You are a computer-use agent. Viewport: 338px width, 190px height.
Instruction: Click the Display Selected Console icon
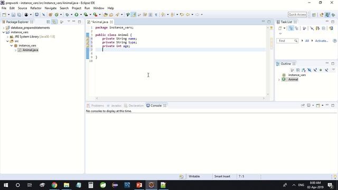pos(308,106)
